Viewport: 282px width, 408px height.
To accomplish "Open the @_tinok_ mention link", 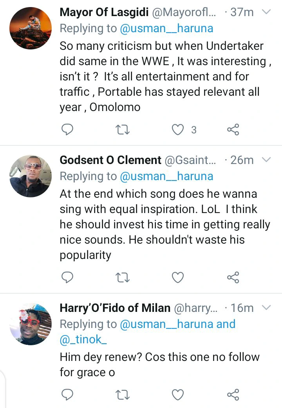I will pyautogui.click(x=83, y=340).
